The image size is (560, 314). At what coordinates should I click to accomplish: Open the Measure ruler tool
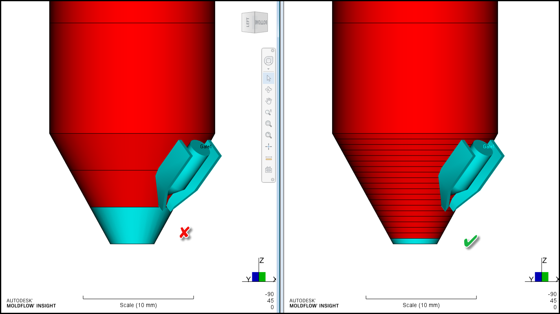coord(269,158)
